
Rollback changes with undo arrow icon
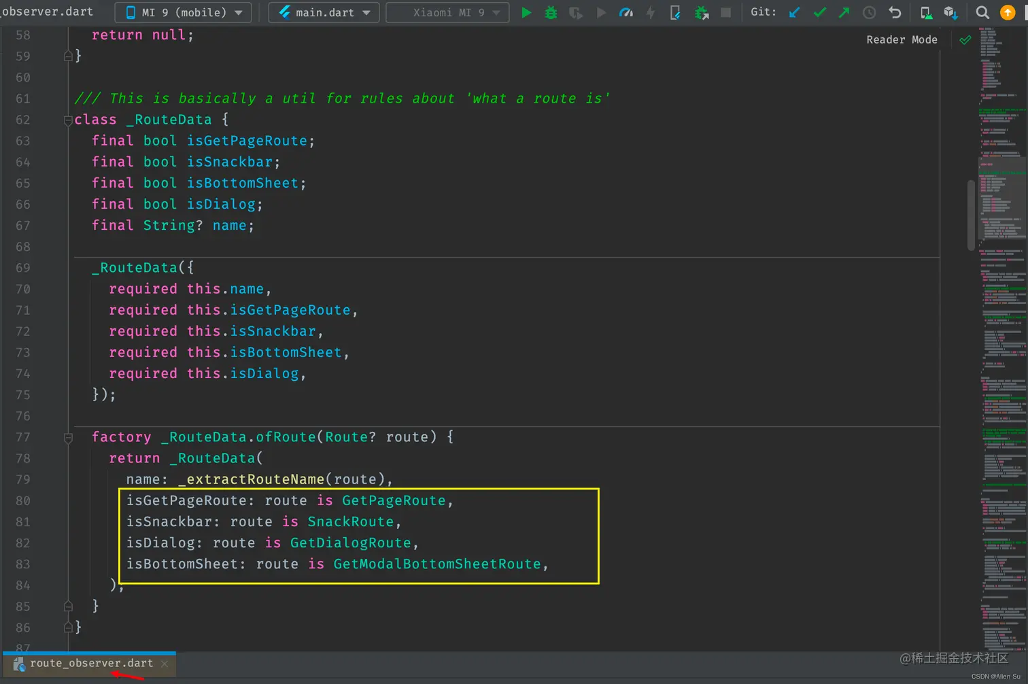tap(895, 12)
